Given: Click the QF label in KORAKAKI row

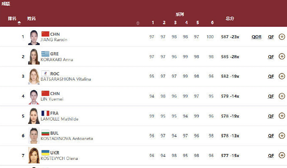Looking at the screenshot, I should 271,57.
